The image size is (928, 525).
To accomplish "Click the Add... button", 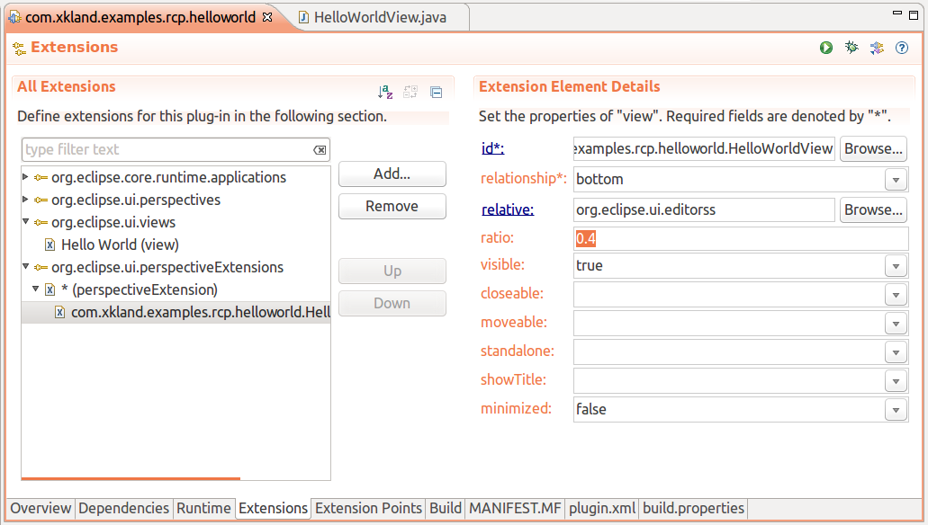I will pyautogui.click(x=392, y=174).
